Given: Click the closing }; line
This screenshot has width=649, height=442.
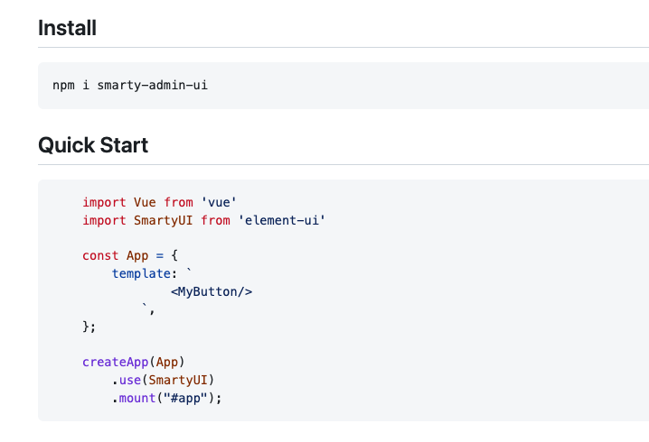Looking at the screenshot, I should pos(89,326).
